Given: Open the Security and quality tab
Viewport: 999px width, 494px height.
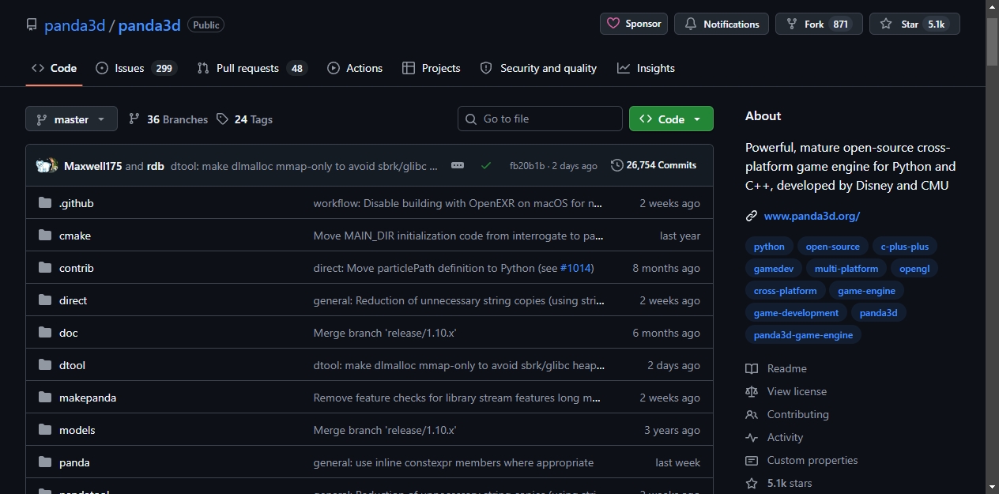Looking at the screenshot, I should 538,68.
